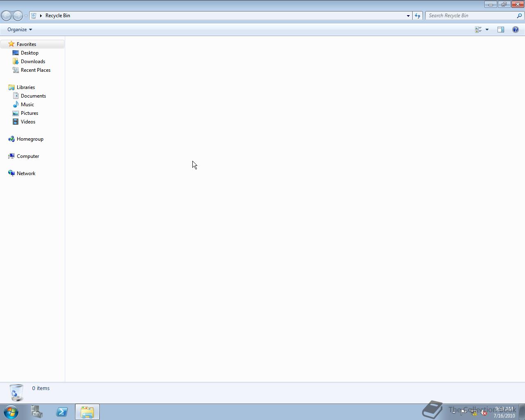
Task: Open the recent pages dropdown arrow
Action: [x=26, y=16]
